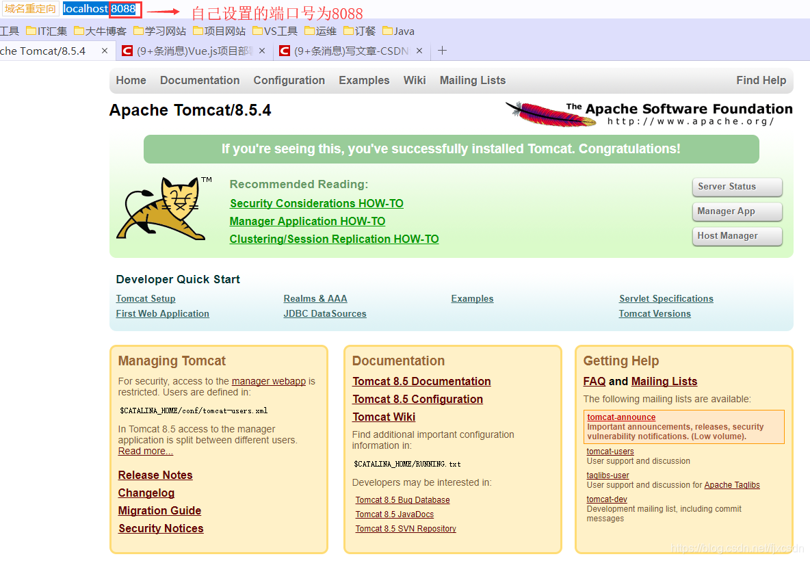Open the 项目网站 bookmark folder
The width and height of the screenshot is (810, 561).
[219, 31]
